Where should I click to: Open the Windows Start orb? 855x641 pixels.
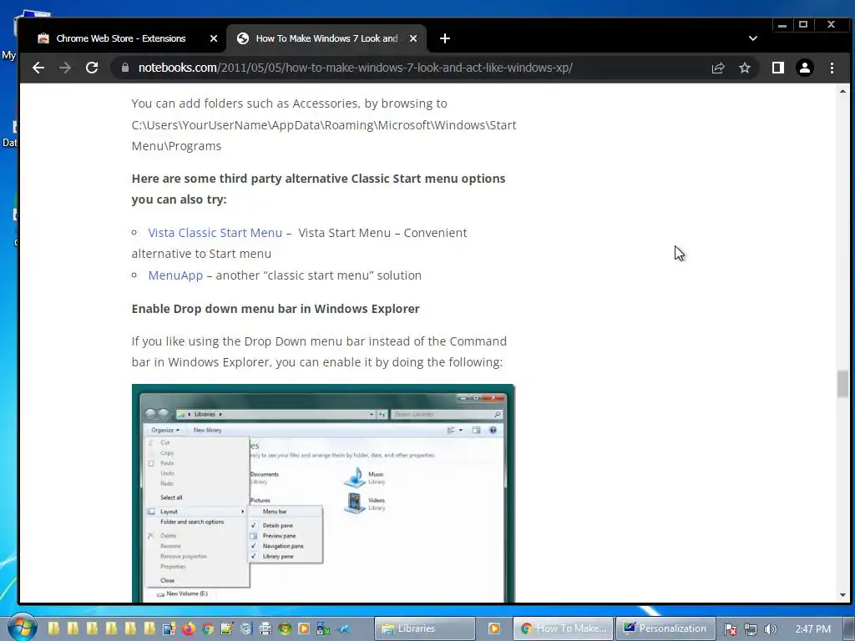pos(22,628)
